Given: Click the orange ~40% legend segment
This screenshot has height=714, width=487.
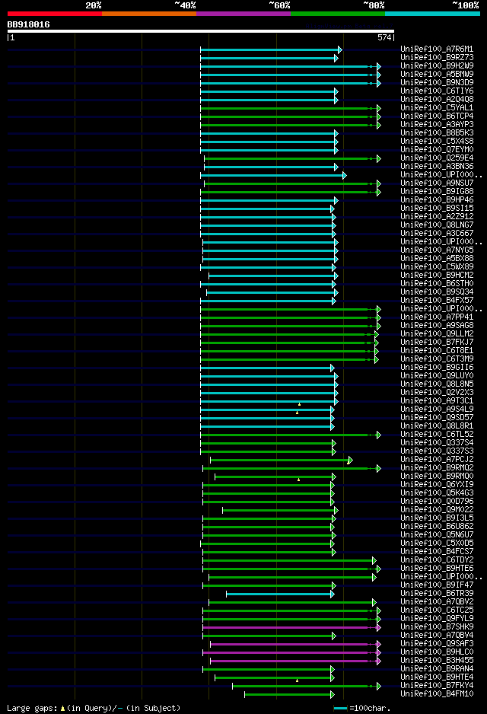Looking at the screenshot, I should (x=149, y=14).
